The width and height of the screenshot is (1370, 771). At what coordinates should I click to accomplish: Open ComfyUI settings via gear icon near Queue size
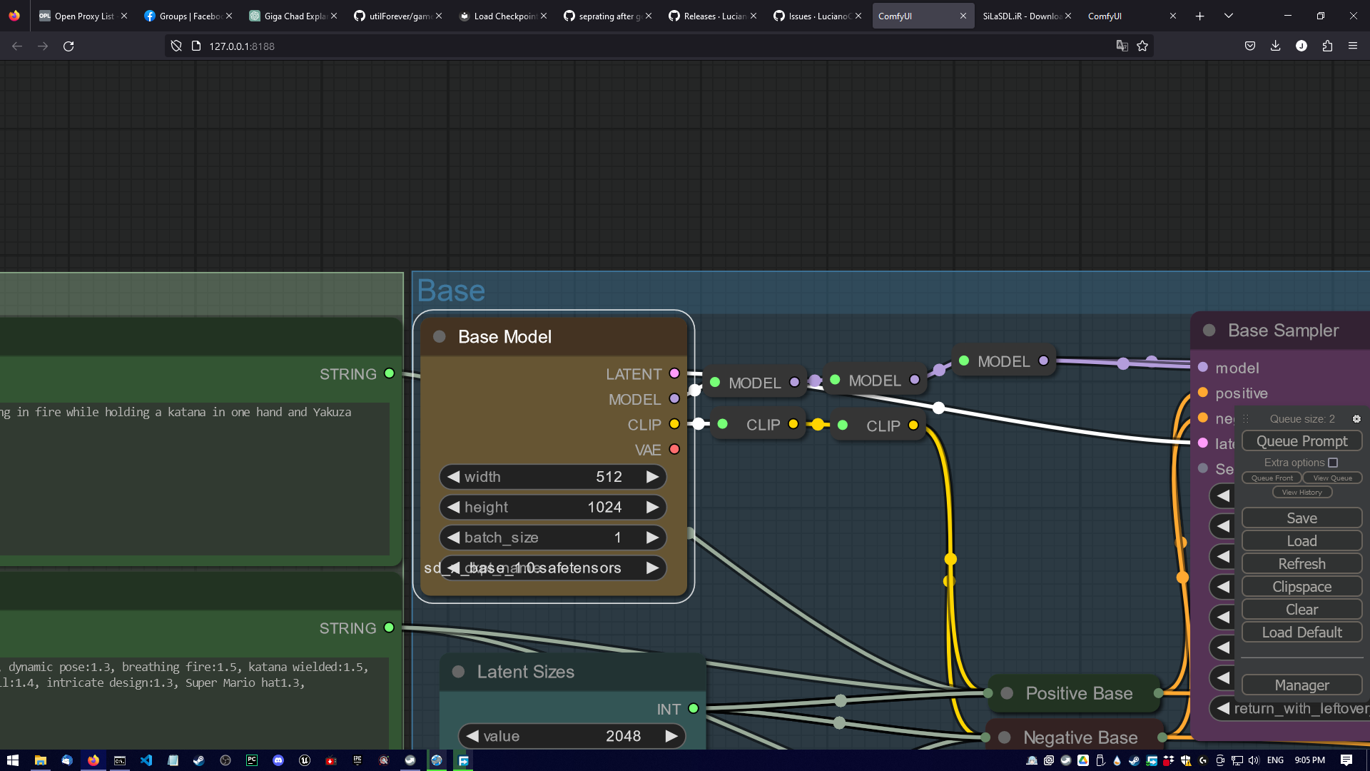tap(1357, 418)
